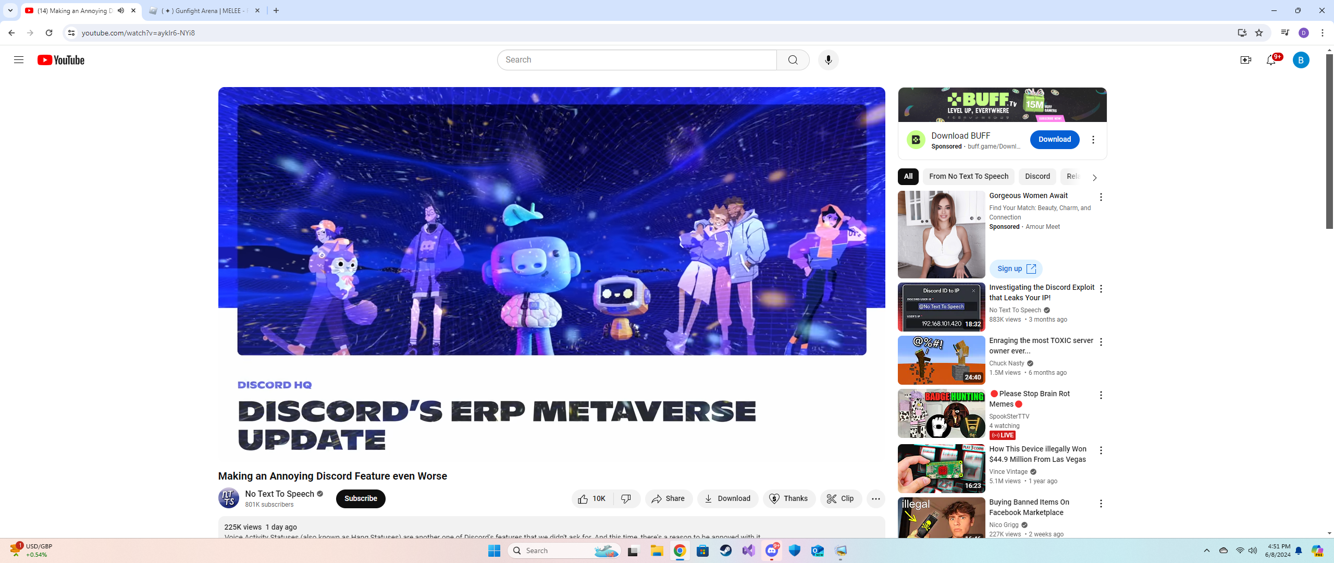Open the Create video icon
The width and height of the screenshot is (1334, 563).
(1245, 60)
